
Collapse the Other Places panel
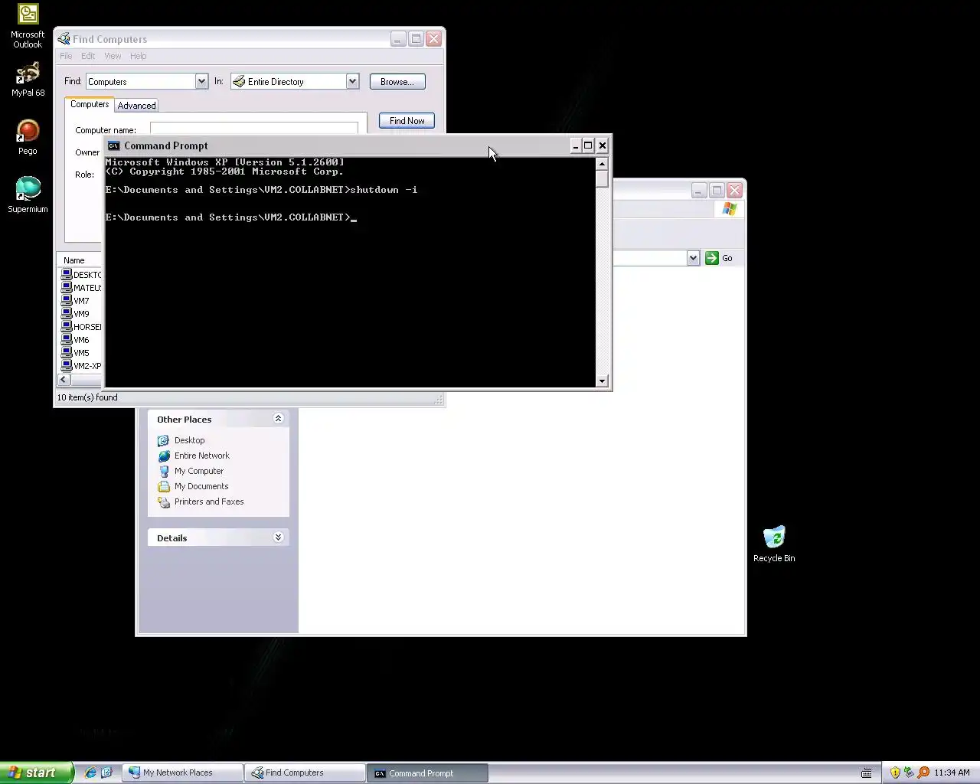(x=278, y=418)
